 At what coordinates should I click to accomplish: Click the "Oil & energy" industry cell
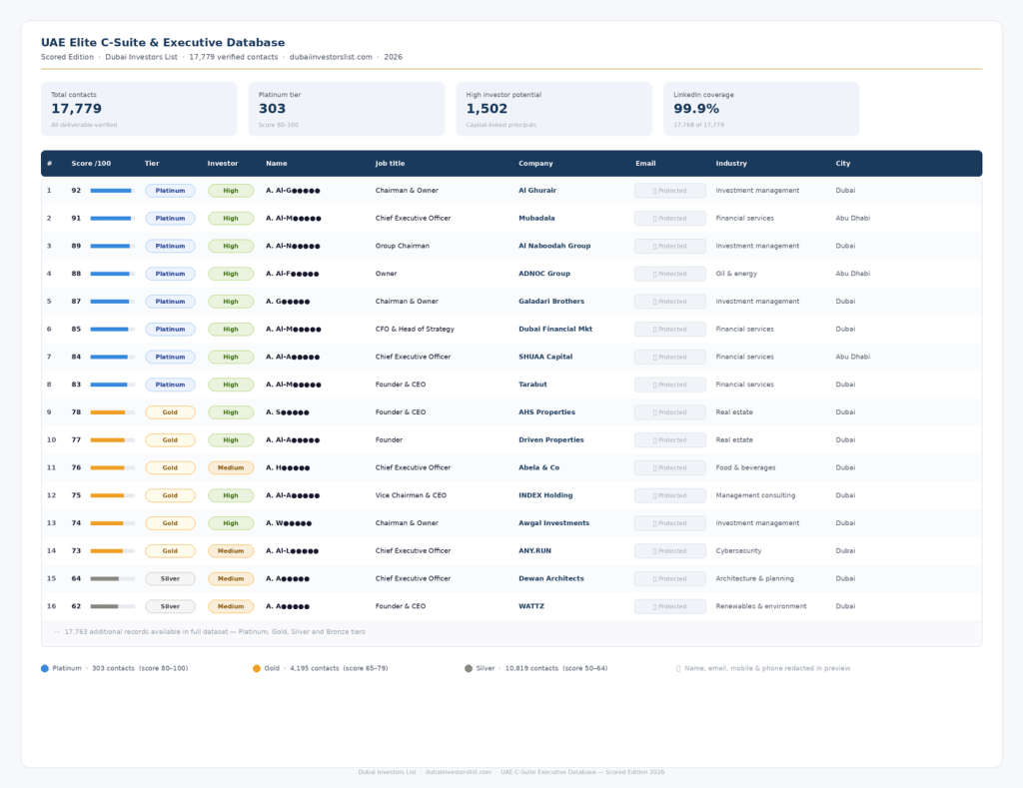pos(736,274)
